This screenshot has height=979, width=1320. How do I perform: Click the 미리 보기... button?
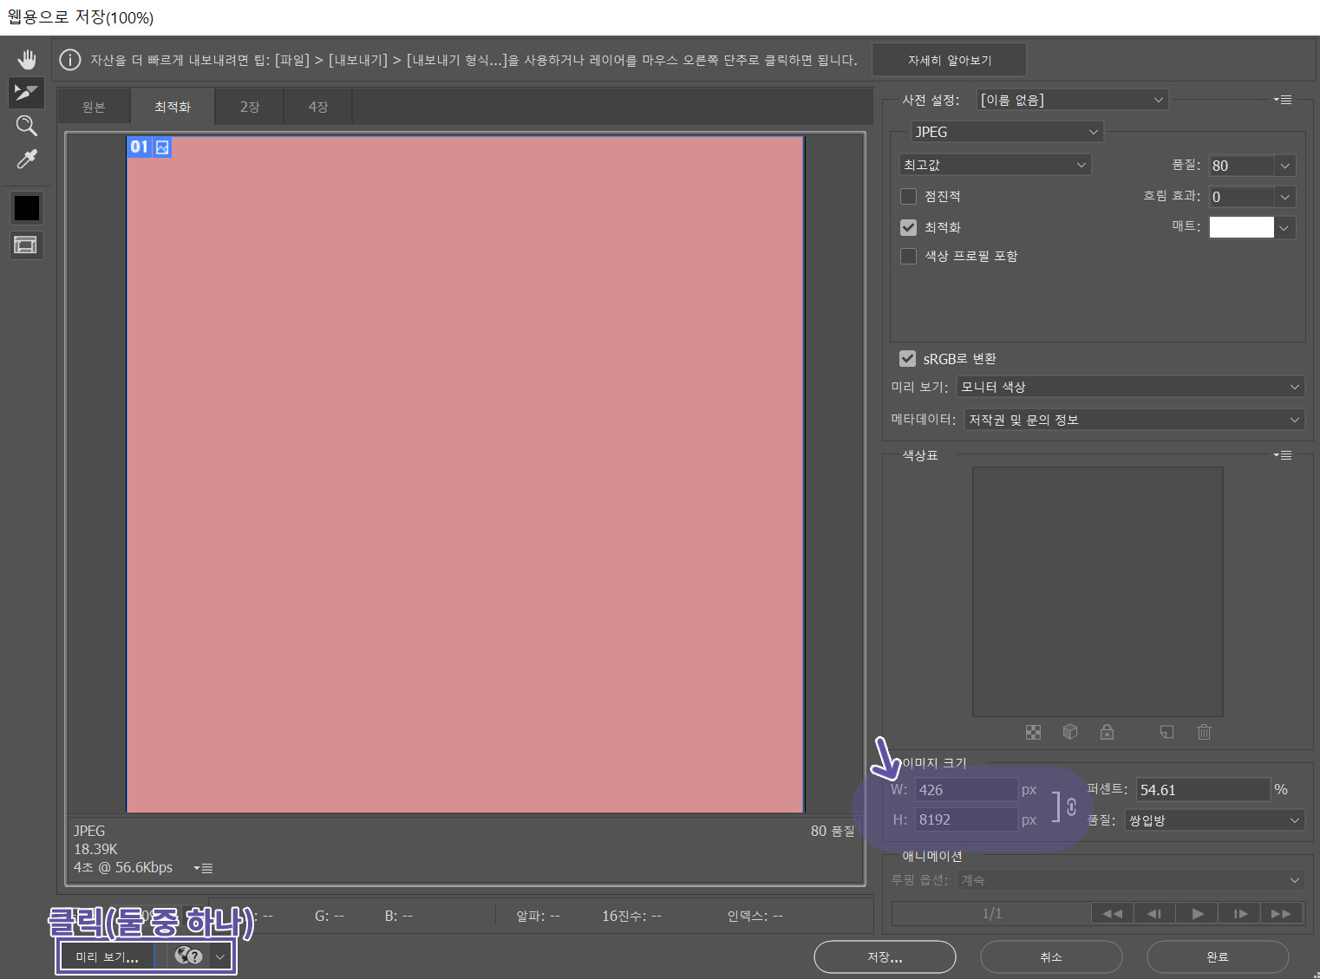click(x=108, y=956)
